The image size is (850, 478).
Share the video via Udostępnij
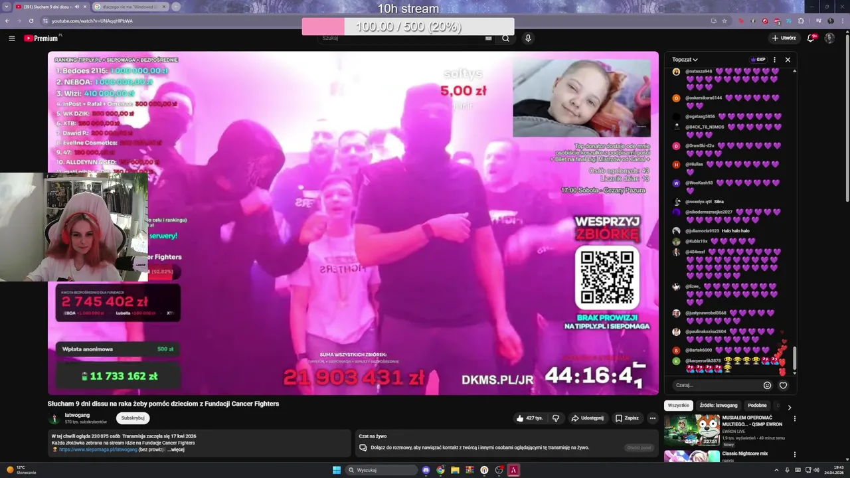tap(588, 418)
